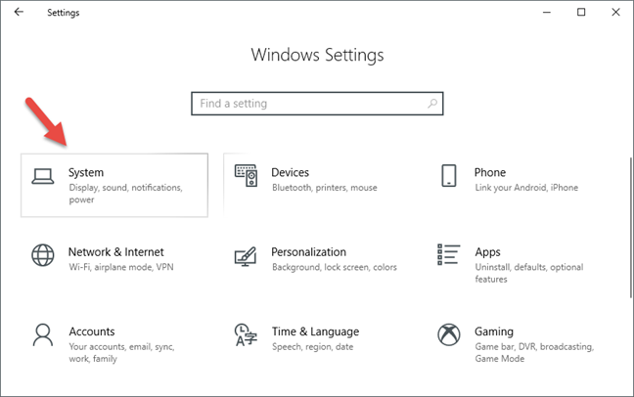Click the search magnifier icon

[432, 104]
